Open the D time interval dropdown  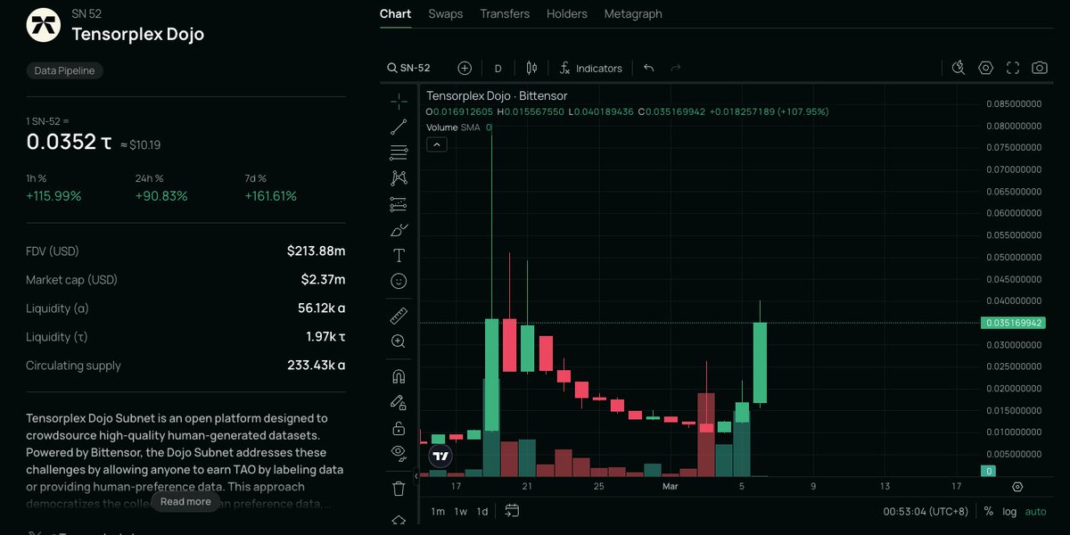(498, 68)
